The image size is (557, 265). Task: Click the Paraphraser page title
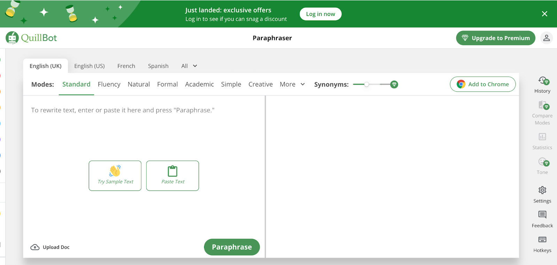272,38
